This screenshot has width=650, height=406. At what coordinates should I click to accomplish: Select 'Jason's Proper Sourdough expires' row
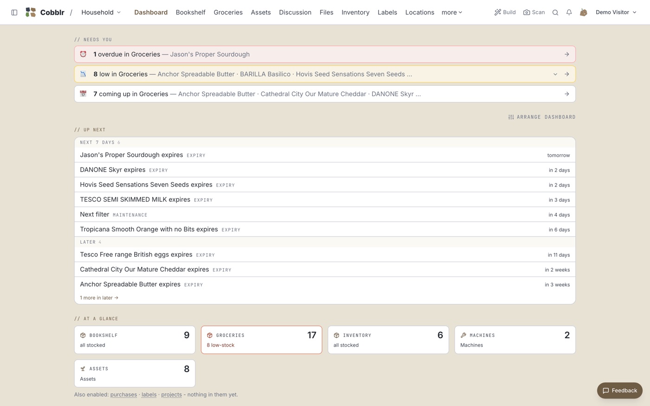[x=325, y=155]
